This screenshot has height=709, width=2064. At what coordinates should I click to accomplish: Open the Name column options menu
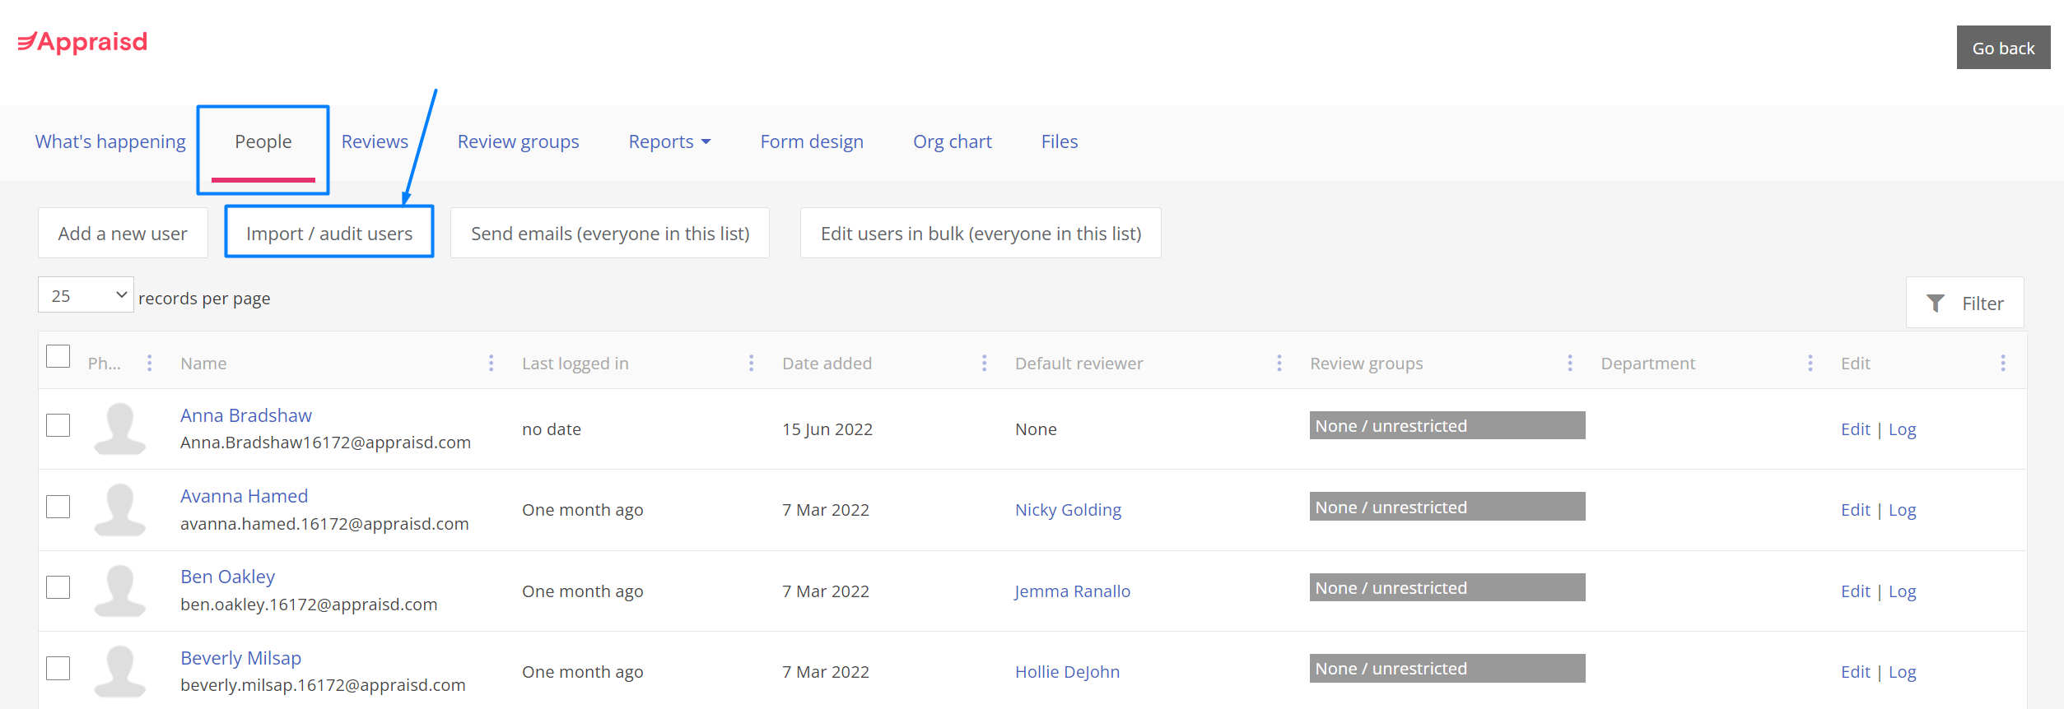pos(491,363)
